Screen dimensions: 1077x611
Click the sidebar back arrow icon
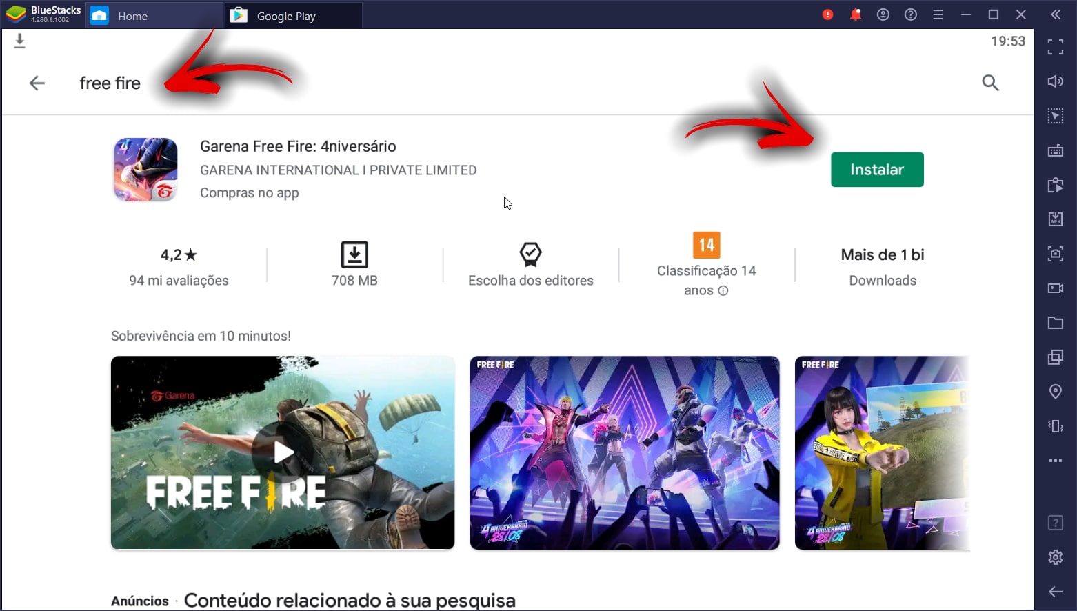click(1056, 592)
